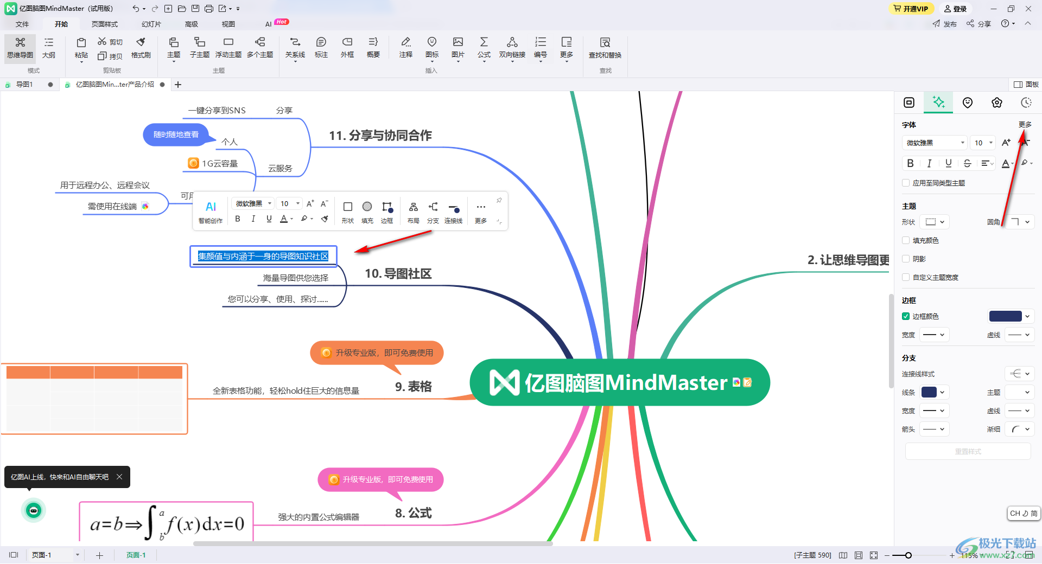Click the 格式刷 format painter
1042x564 pixels.
[141, 48]
